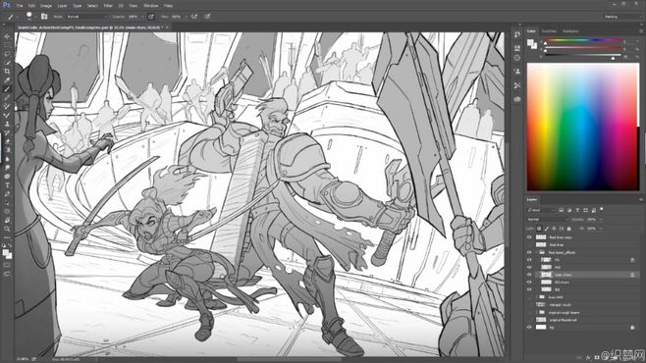Click the zoom percentage field in status bar
Image resolution: width=646 pixels, height=363 pixels.
click(x=23, y=359)
